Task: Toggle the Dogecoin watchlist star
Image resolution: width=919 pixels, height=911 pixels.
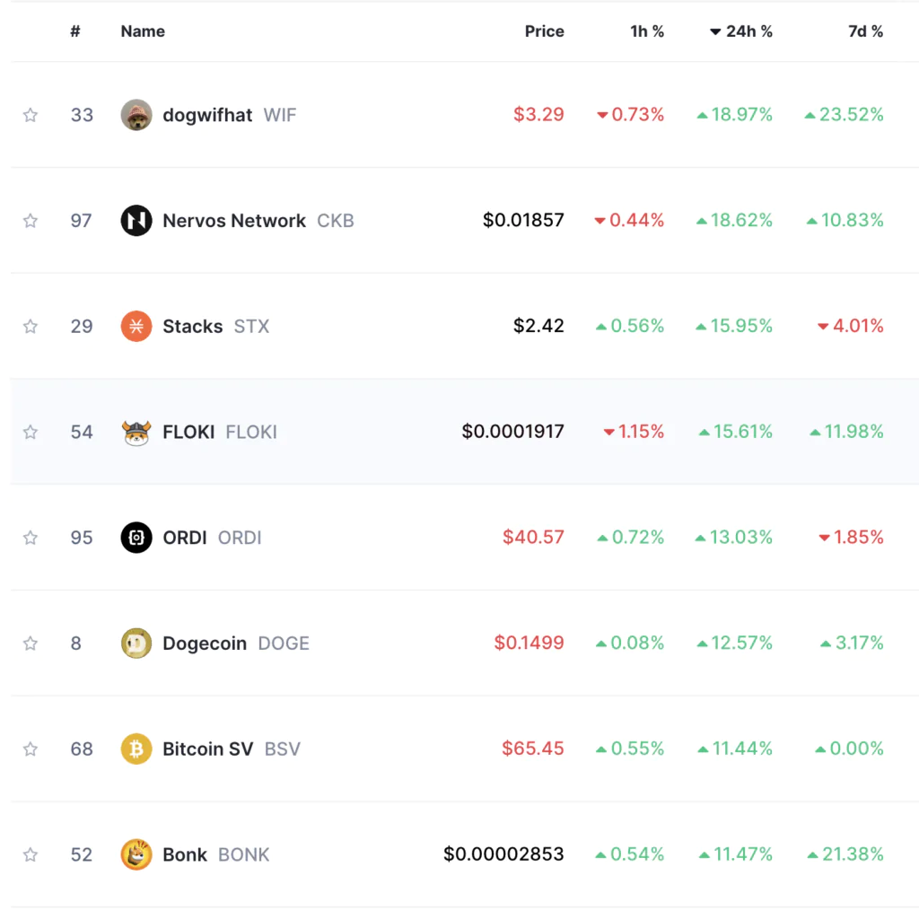Action: (x=31, y=644)
